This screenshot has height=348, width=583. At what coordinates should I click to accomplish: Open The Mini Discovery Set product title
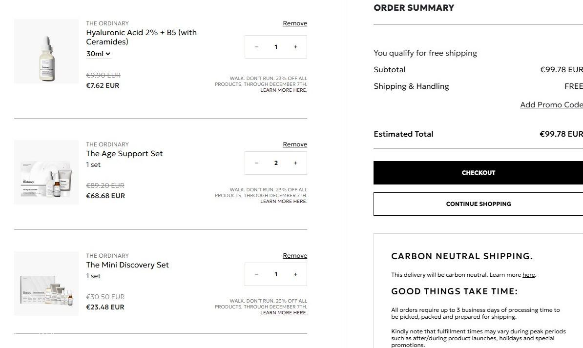(x=127, y=265)
